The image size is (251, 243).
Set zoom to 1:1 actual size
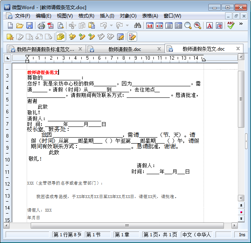(150, 25)
